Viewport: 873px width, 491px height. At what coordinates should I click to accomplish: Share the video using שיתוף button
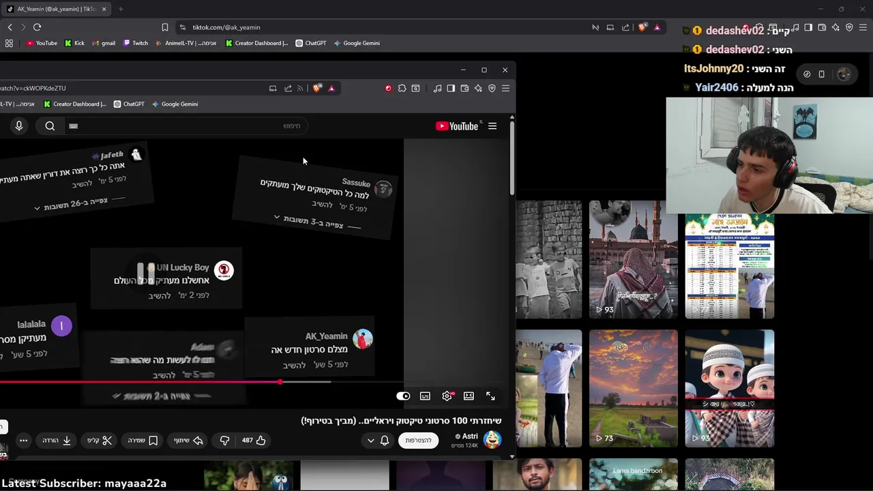tap(189, 441)
